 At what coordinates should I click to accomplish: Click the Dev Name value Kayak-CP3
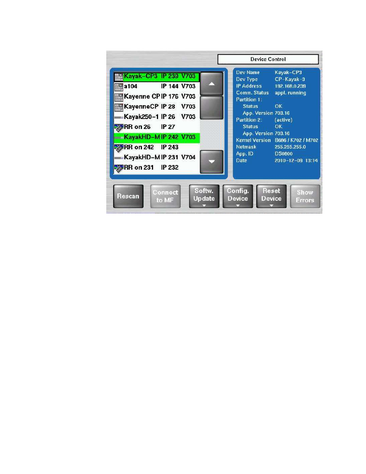click(x=289, y=73)
